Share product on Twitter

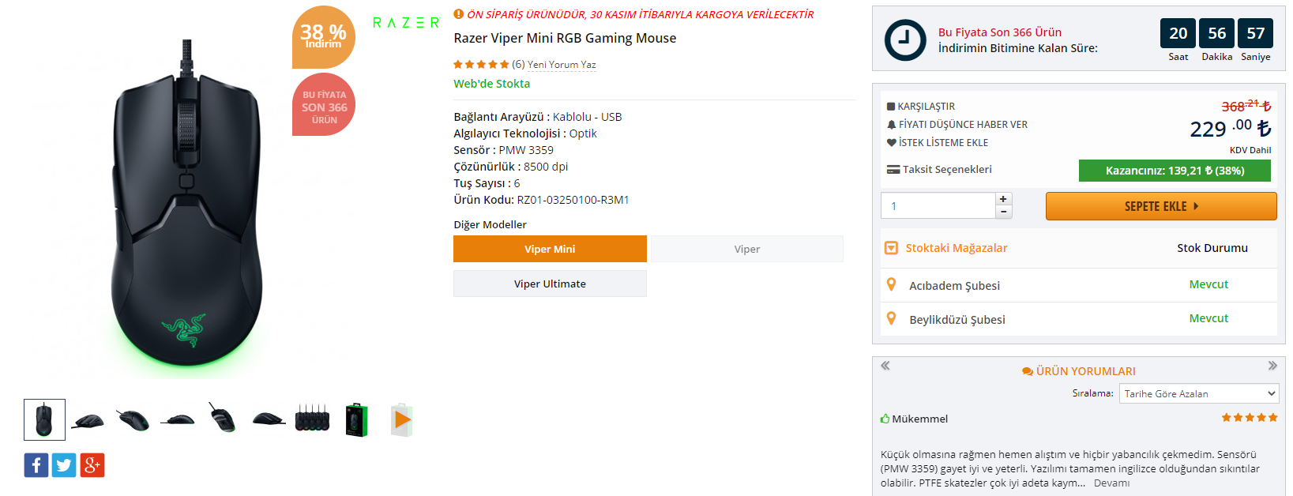(x=64, y=465)
